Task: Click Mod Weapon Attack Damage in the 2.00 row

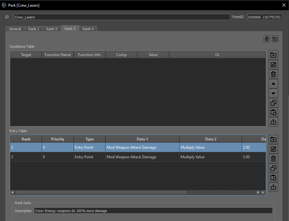Action: point(131,147)
